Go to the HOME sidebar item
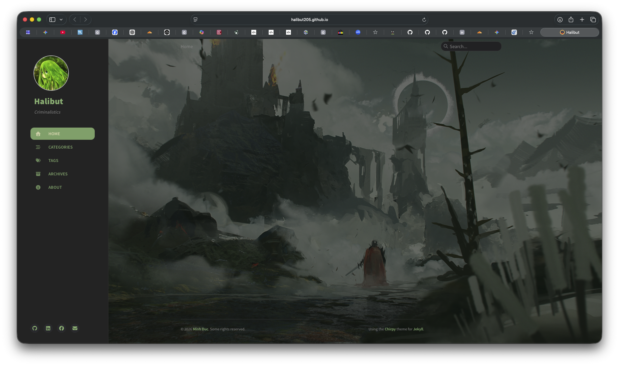Screen dimensions: 619x366 pyautogui.click(x=62, y=134)
